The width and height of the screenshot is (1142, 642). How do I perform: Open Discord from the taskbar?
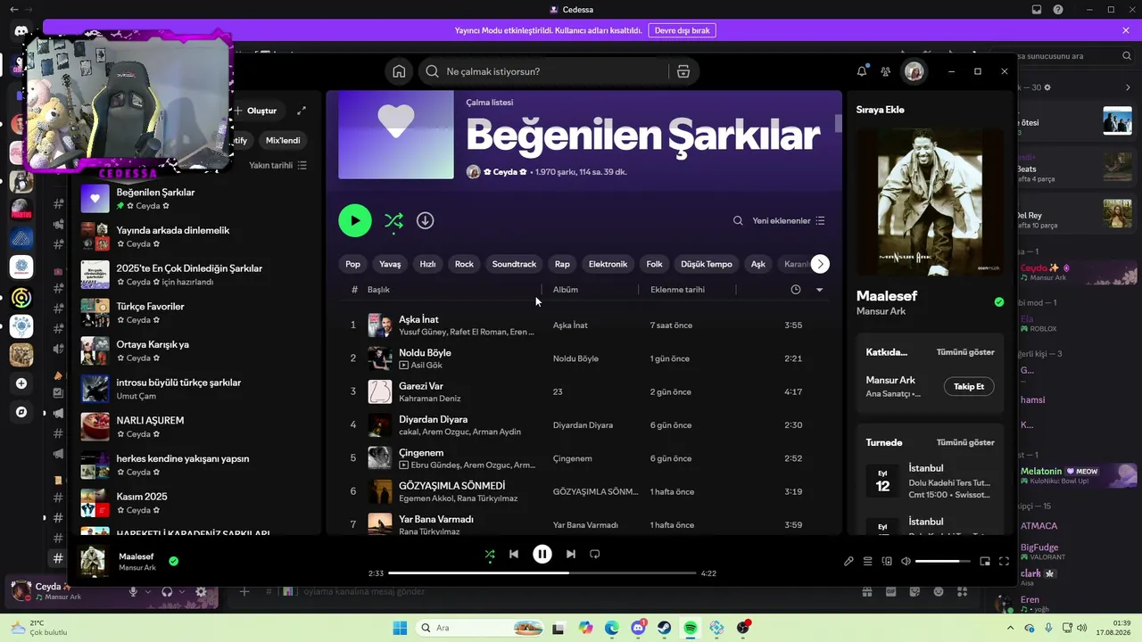(639, 628)
